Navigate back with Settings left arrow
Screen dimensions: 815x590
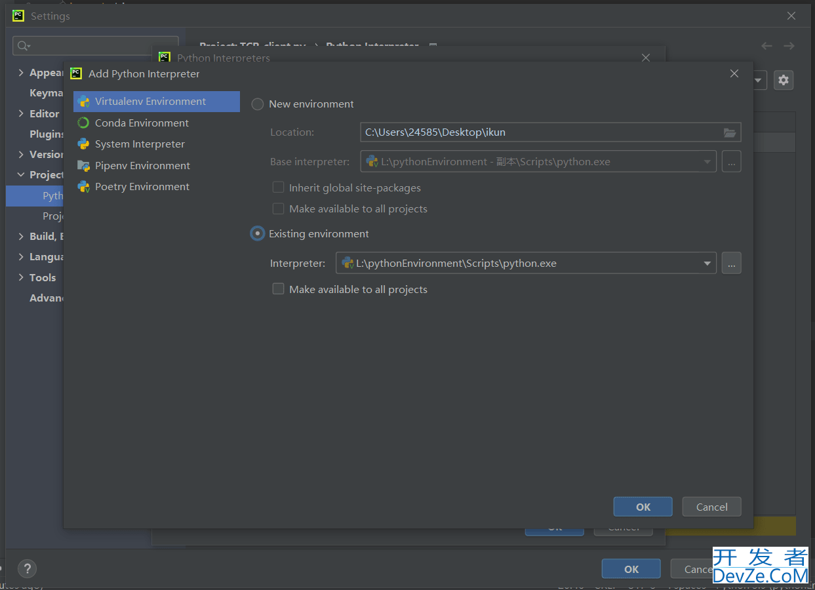(766, 46)
